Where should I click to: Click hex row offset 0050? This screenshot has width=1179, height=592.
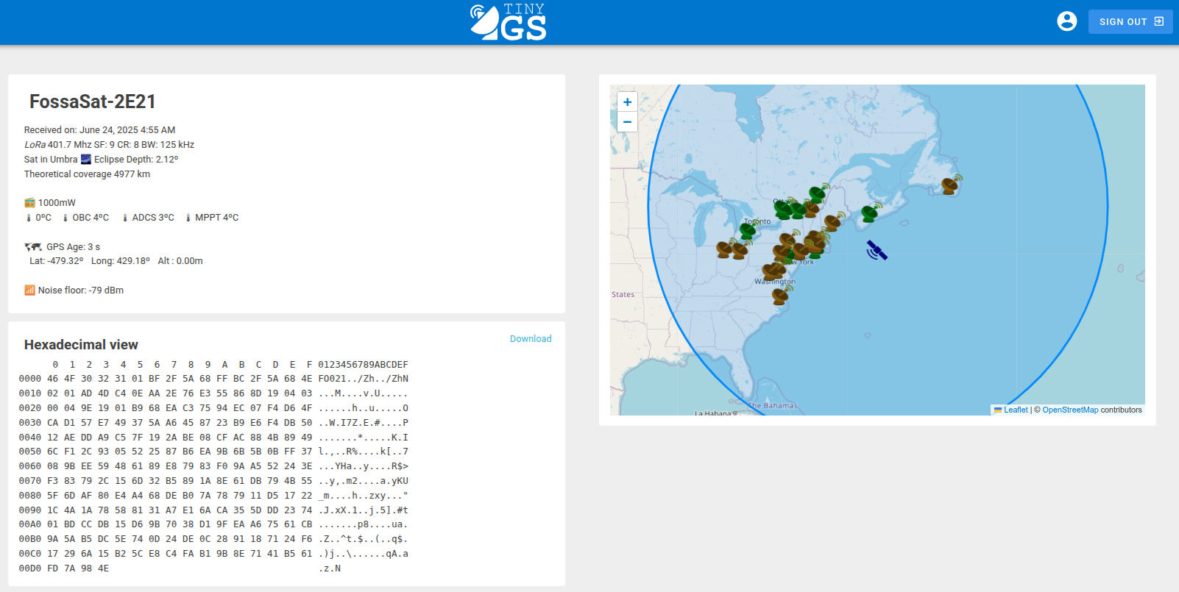[x=30, y=452]
